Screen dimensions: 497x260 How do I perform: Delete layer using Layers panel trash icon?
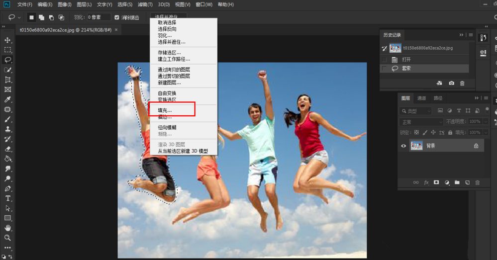tap(478, 183)
